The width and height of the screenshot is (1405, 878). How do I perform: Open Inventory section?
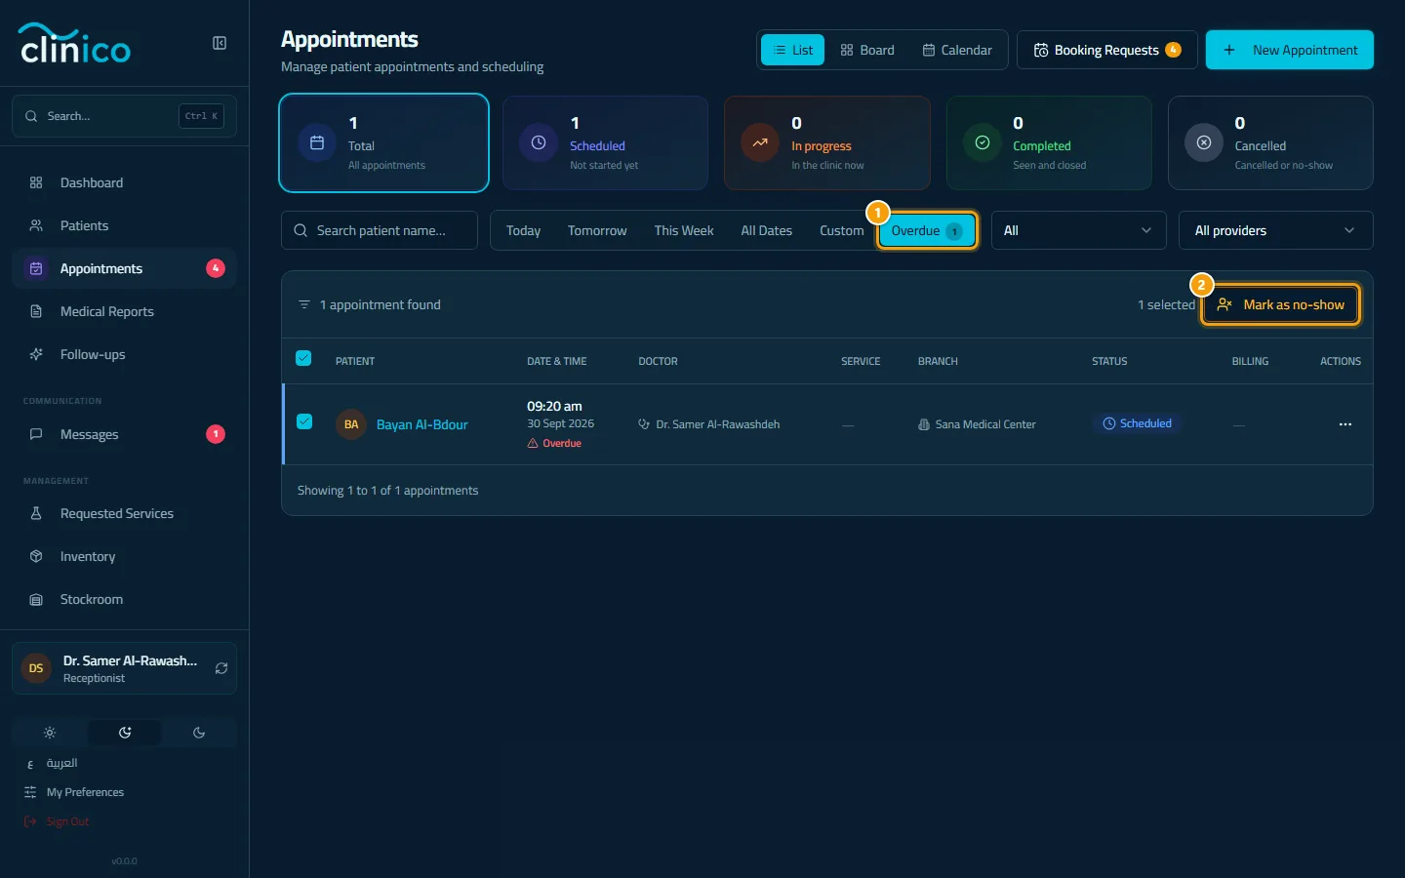[124, 556]
